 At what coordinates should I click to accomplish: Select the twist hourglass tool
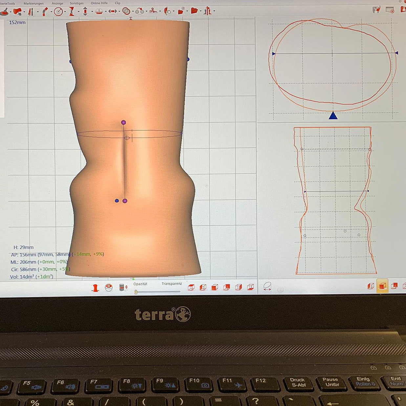[72, 11]
